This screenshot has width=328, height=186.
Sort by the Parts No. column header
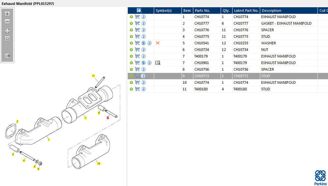click(203, 11)
